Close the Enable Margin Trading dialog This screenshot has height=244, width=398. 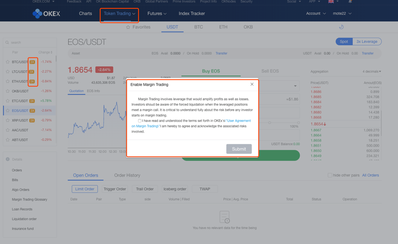[x=252, y=84]
